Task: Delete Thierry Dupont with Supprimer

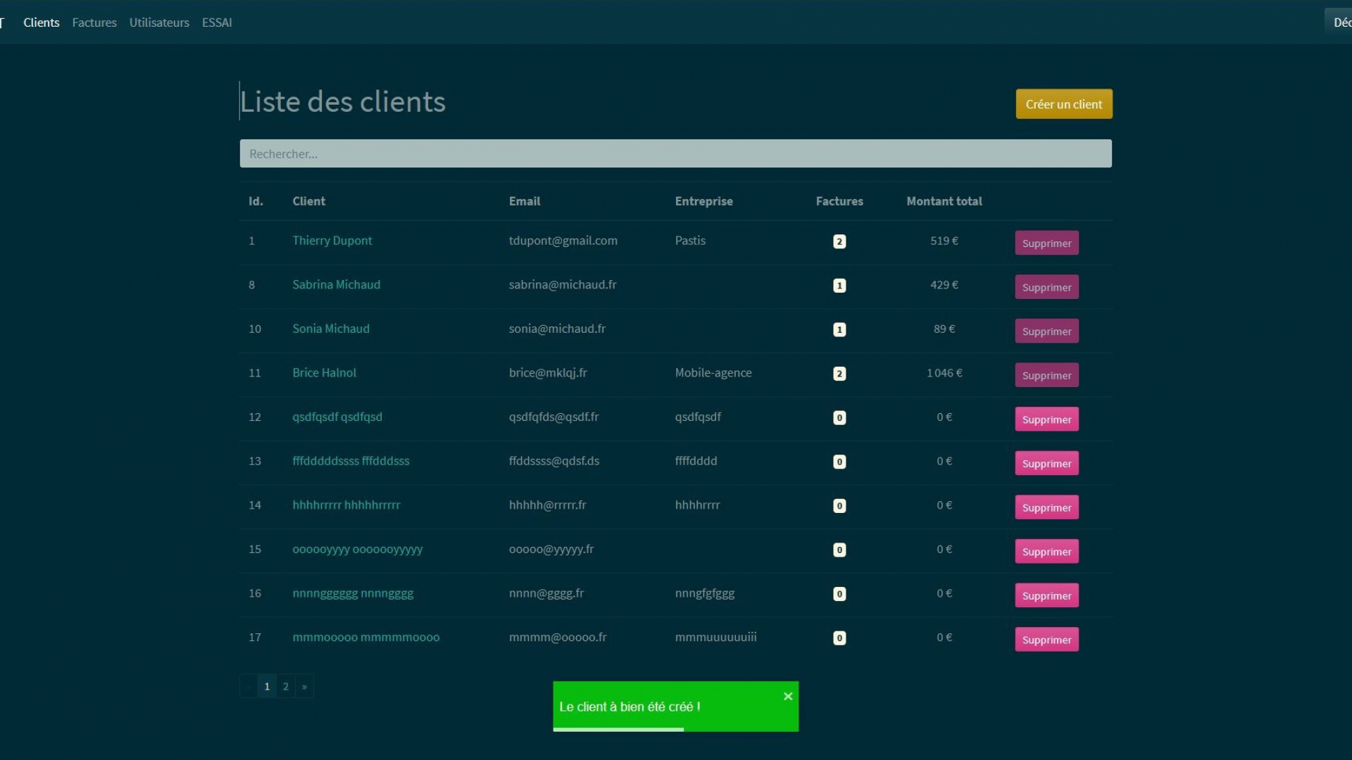Action: [1046, 243]
